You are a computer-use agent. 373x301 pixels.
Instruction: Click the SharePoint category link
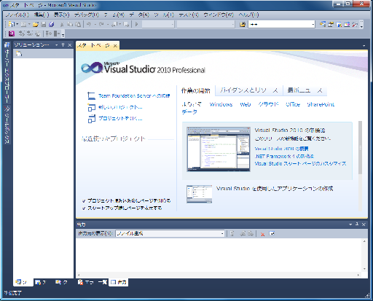tap(321, 104)
